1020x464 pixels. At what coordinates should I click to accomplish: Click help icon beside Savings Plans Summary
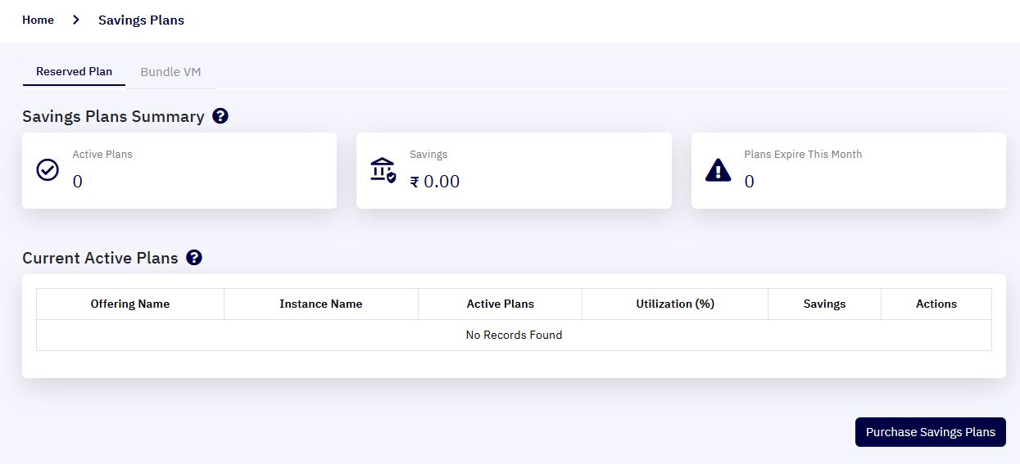(220, 116)
